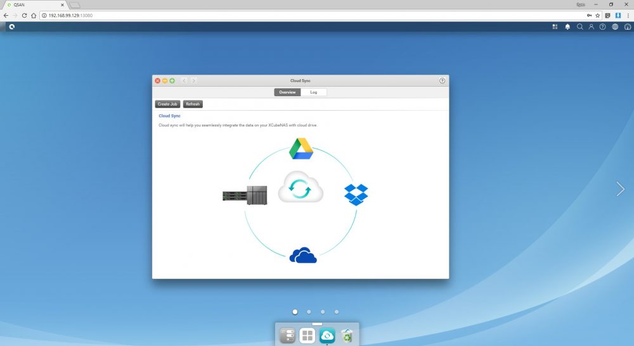Open the help icon in top bar
Screen dimensions: 634x346
(602, 27)
